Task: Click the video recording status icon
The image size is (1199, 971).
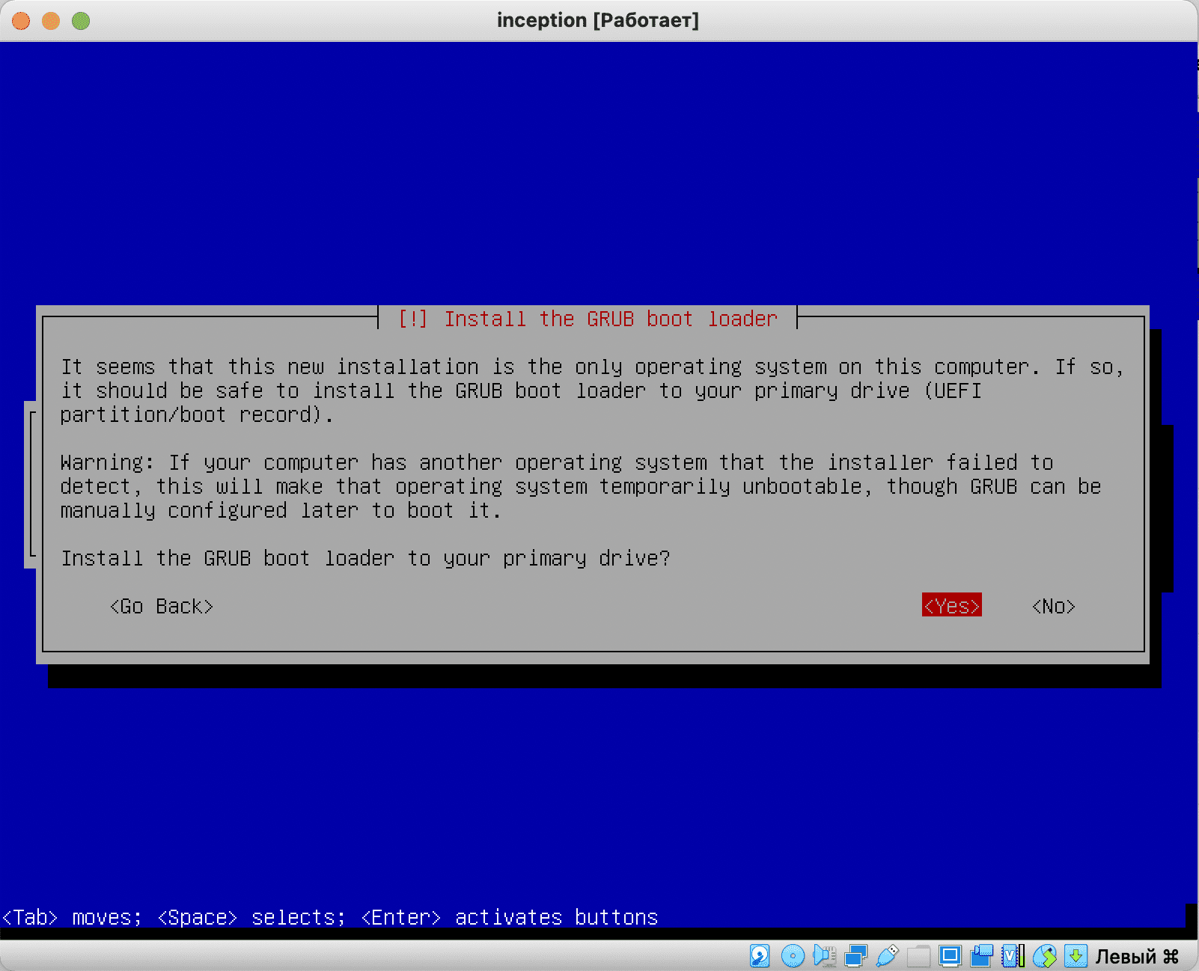Action: tap(982, 955)
